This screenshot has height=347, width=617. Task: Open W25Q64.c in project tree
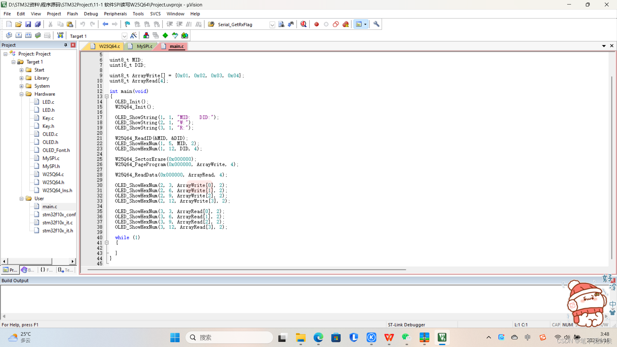coord(53,174)
